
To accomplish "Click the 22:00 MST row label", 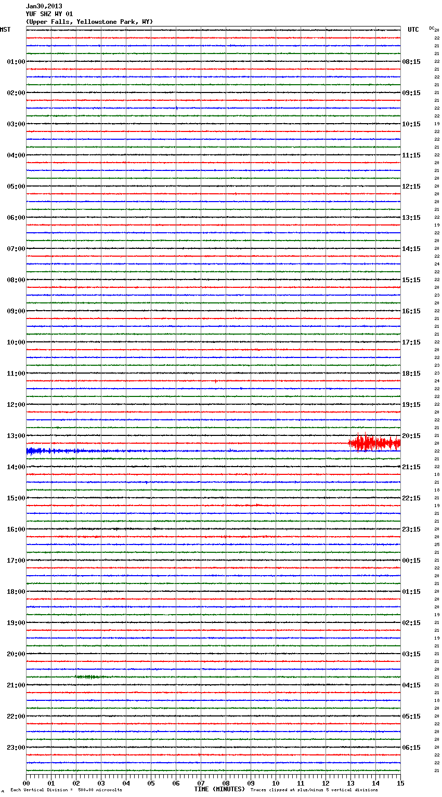I will point(16,716).
